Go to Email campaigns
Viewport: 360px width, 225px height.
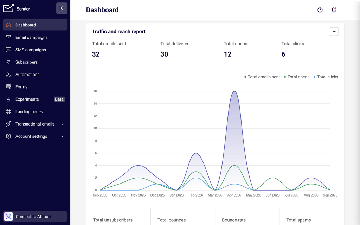pos(35,37)
